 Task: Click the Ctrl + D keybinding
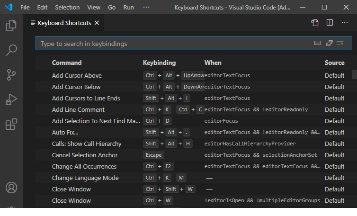tap(157, 121)
